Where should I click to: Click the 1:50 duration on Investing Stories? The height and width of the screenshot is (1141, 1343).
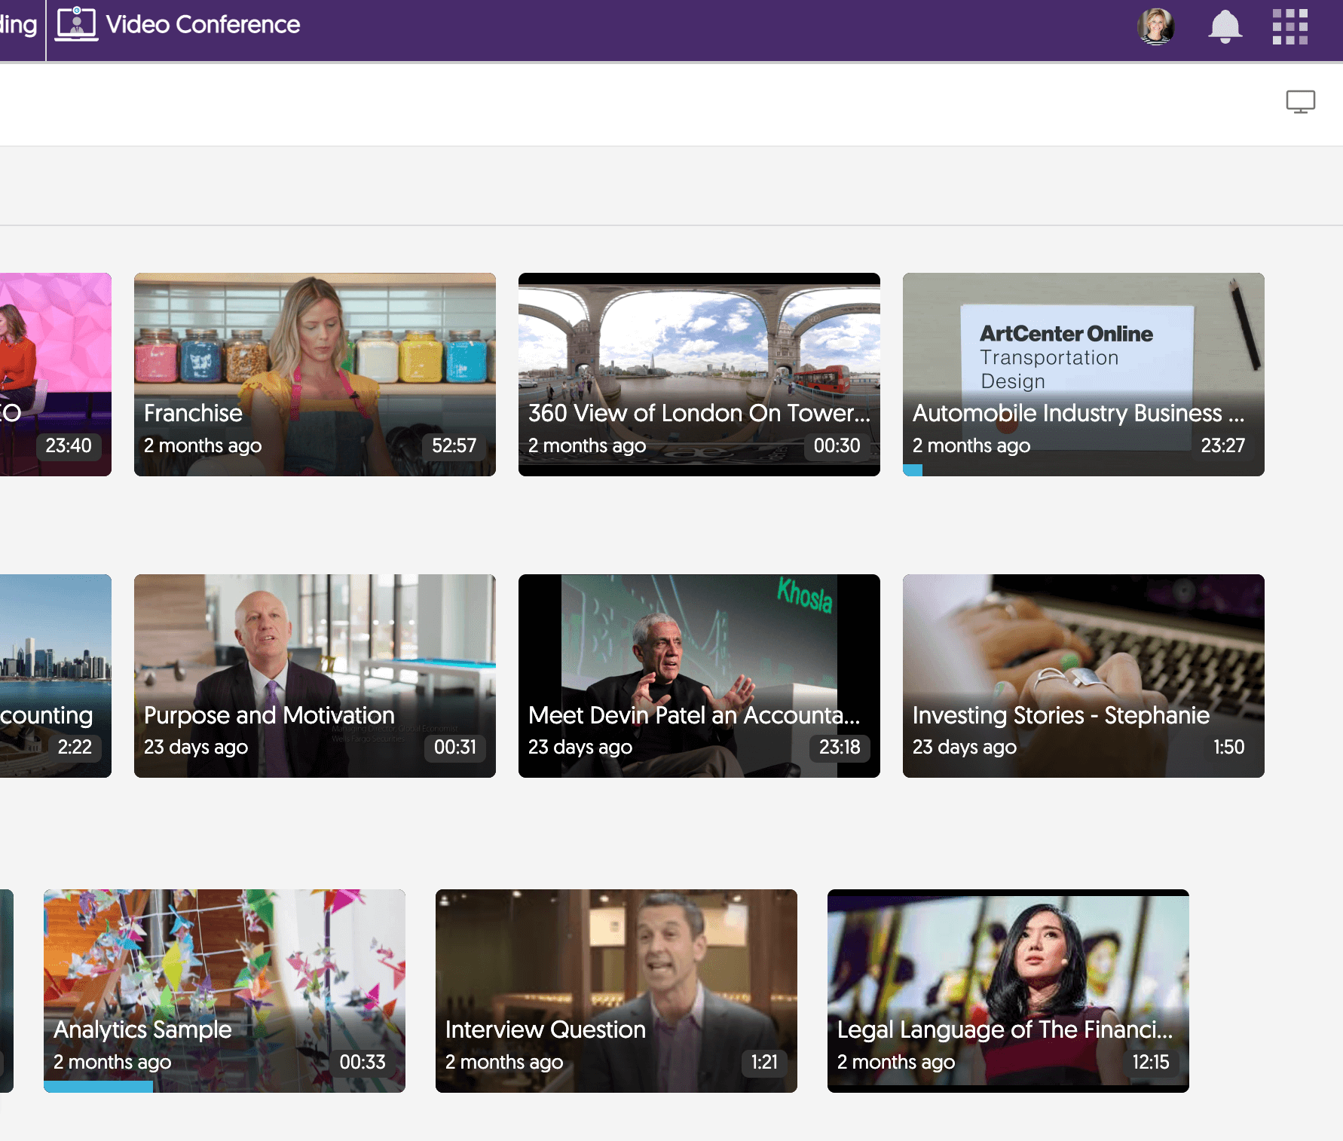coord(1228,747)
